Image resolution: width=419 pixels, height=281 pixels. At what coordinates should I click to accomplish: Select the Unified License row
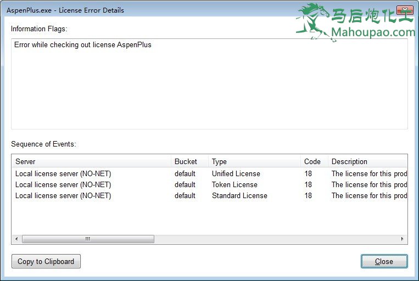pos(210,173)
